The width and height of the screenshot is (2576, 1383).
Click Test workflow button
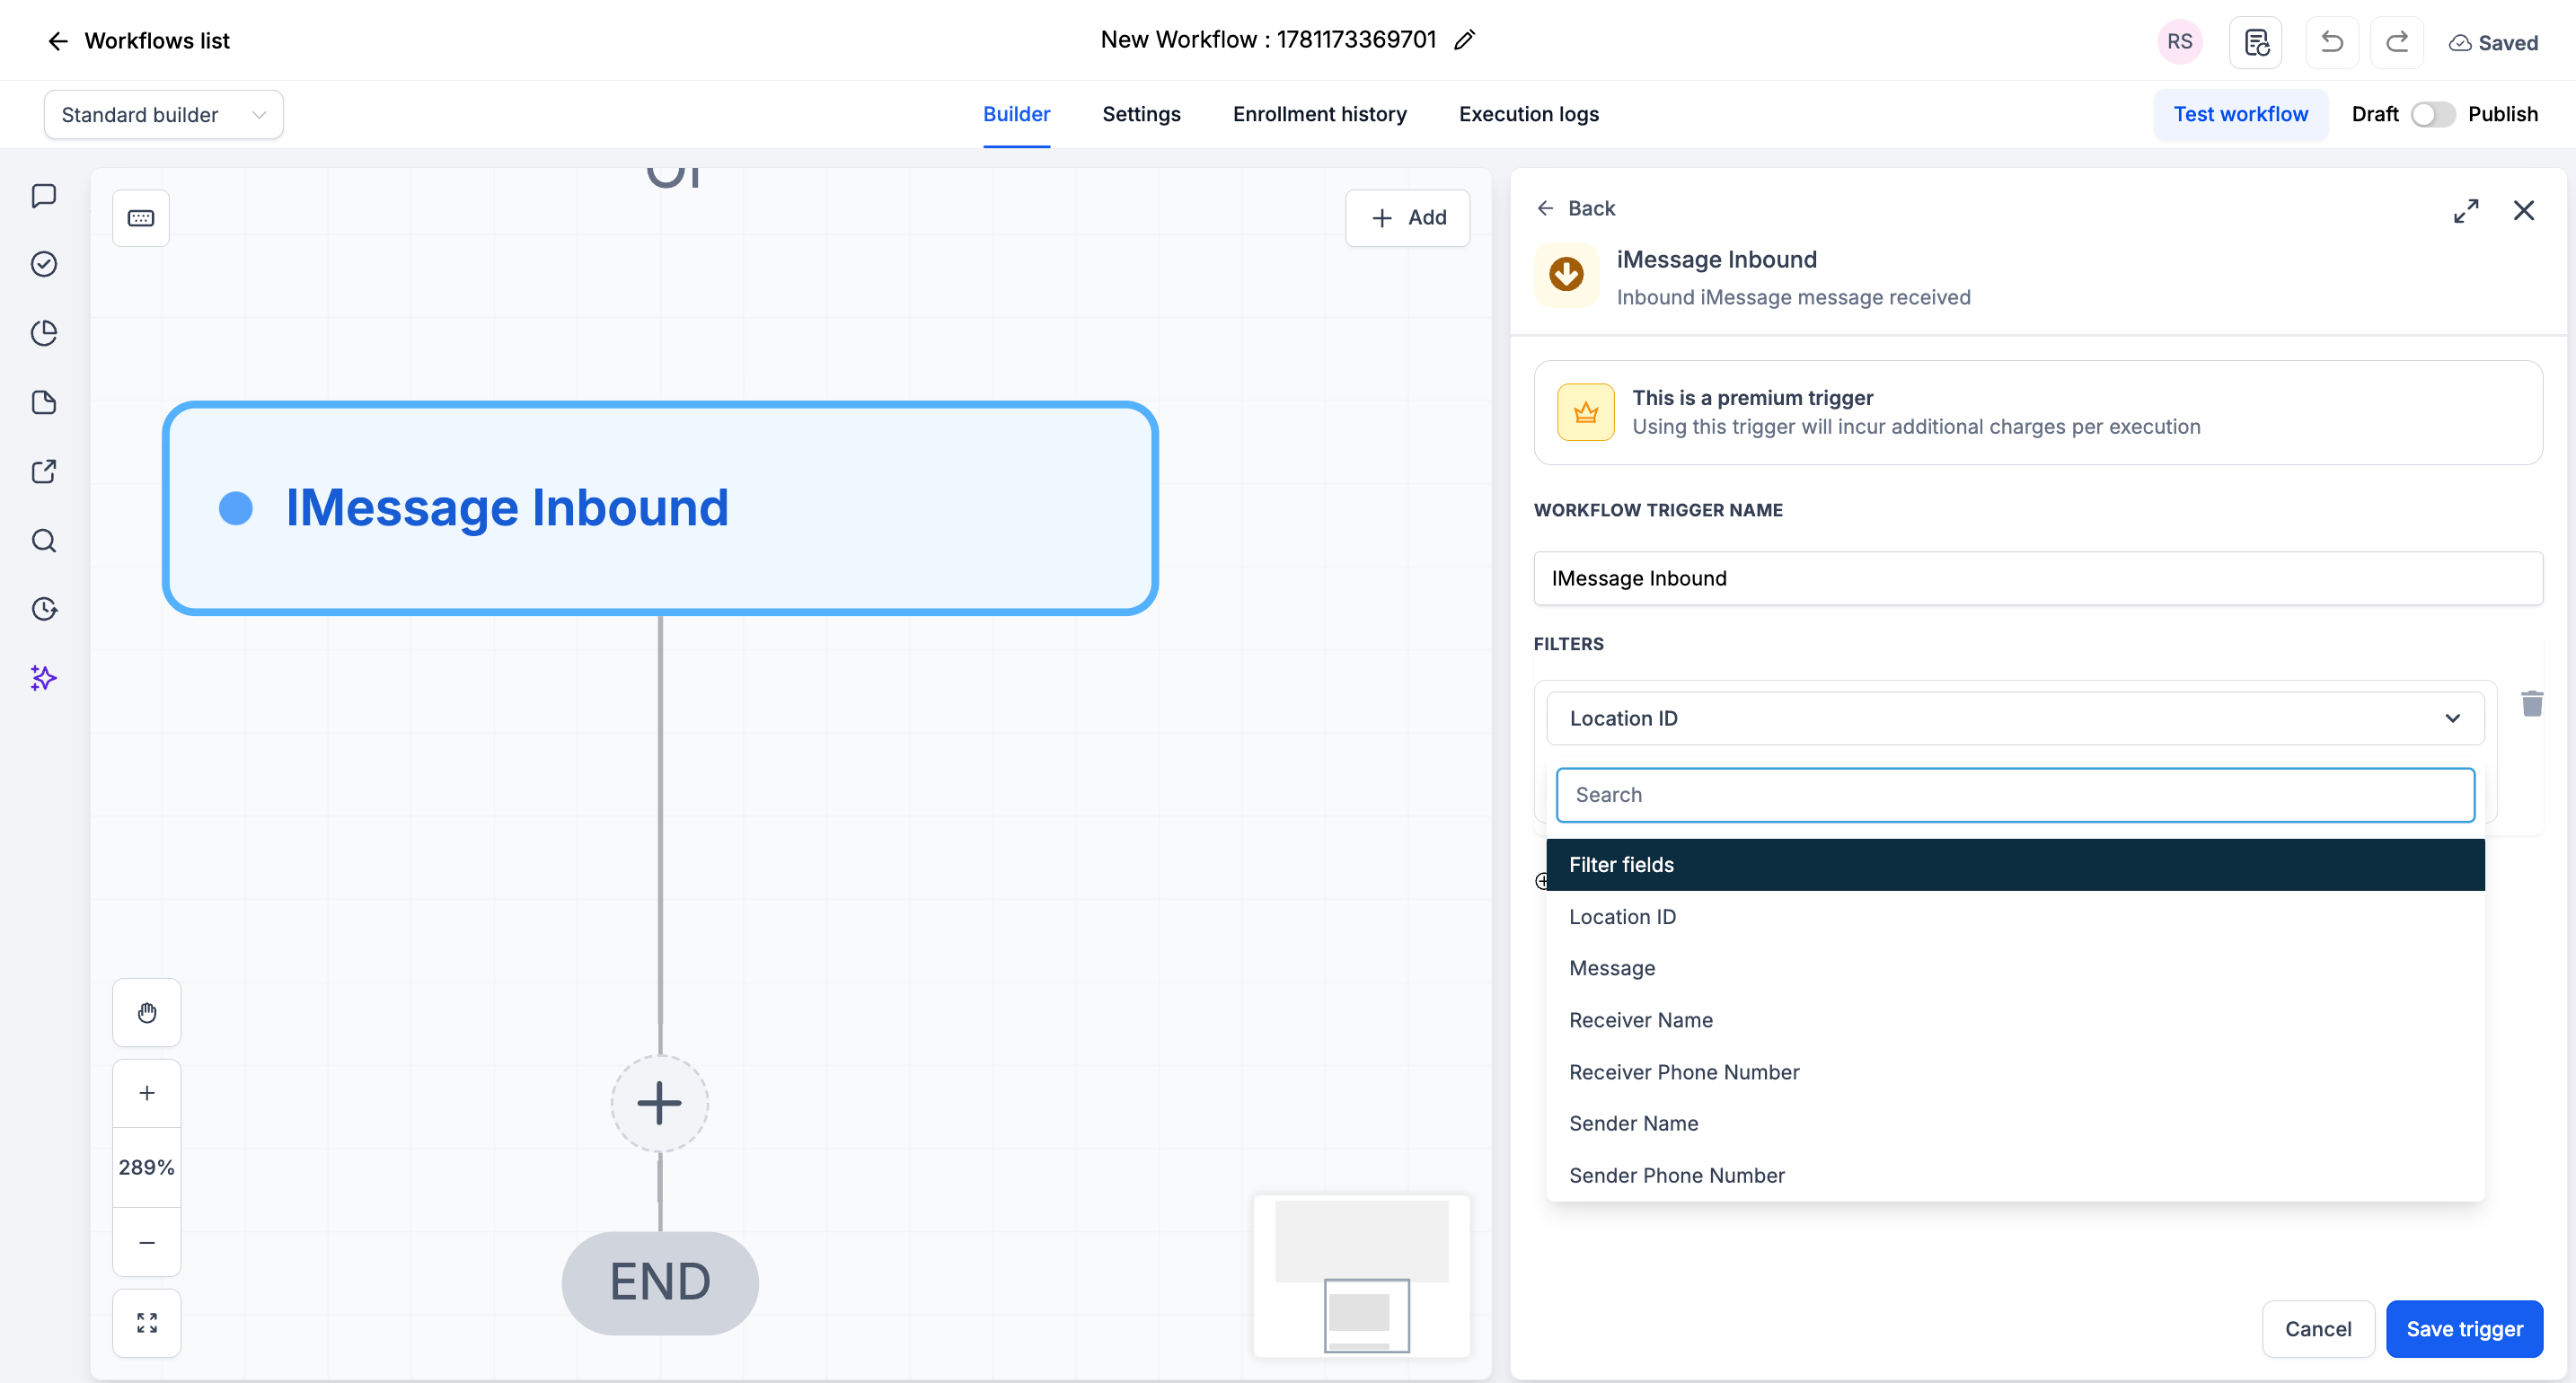(x=2240, y=114)
